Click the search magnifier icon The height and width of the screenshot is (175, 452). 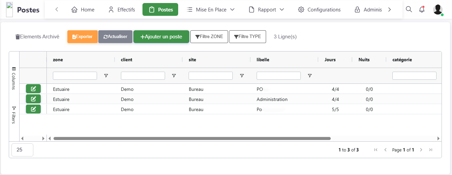(x=409, y=9)
